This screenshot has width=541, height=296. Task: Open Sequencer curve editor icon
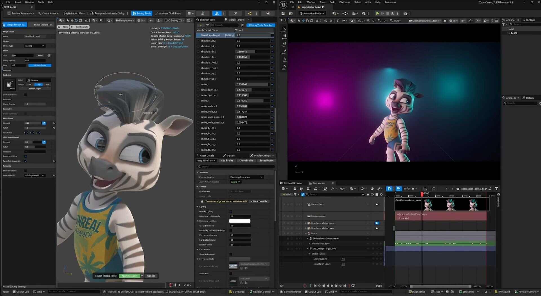point(425,189)
